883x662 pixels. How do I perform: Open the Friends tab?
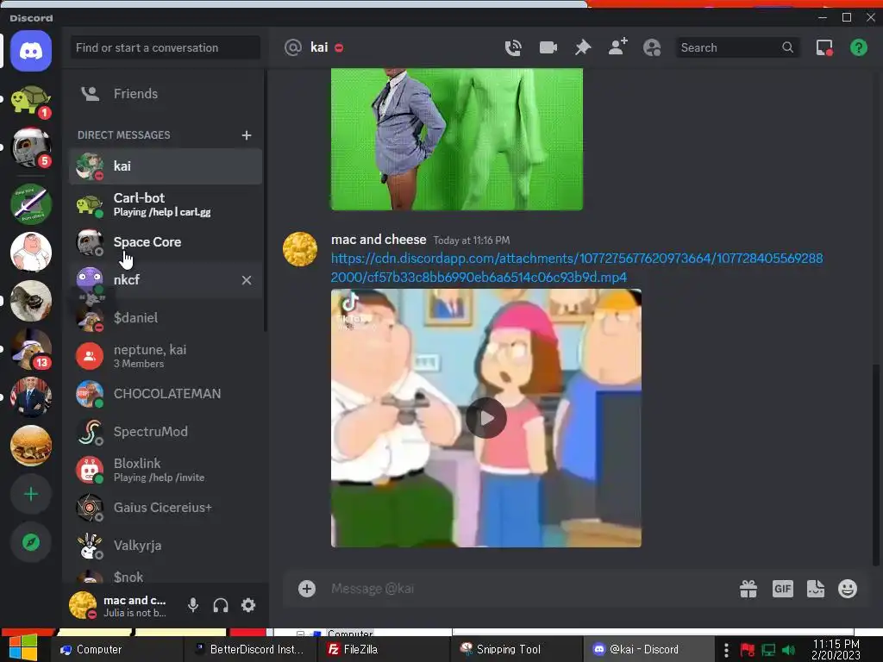(166, 93)
